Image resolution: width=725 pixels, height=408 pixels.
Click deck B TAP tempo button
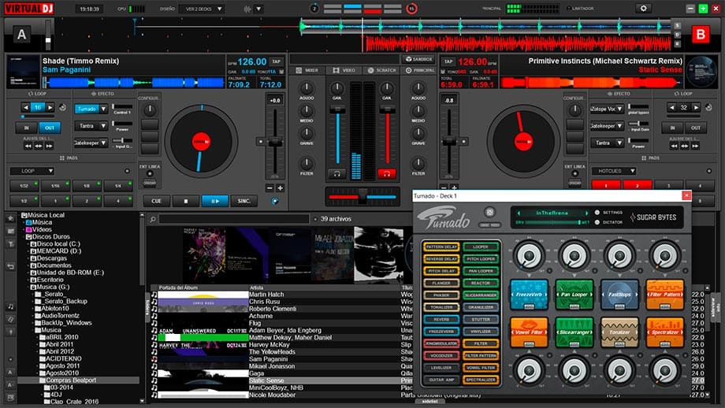tap(448, 61)
